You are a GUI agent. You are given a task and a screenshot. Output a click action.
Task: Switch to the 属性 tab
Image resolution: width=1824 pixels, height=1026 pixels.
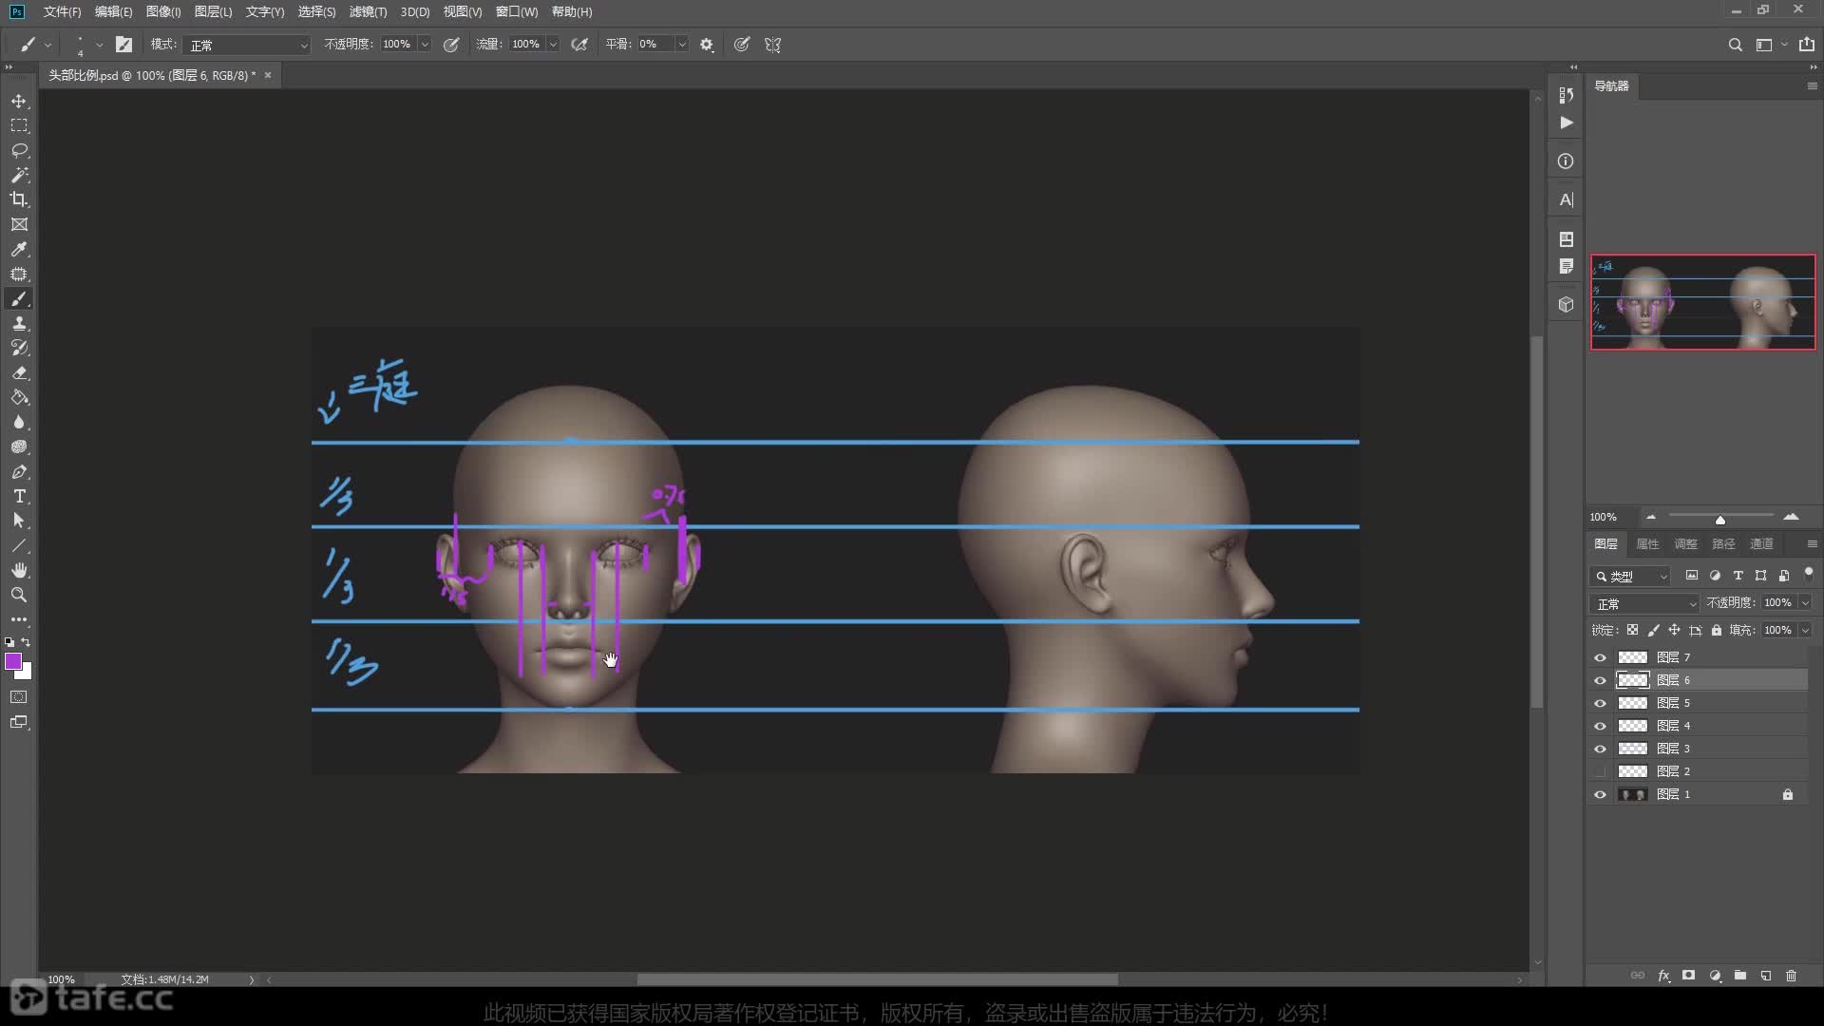click(x=1647, y=543)
